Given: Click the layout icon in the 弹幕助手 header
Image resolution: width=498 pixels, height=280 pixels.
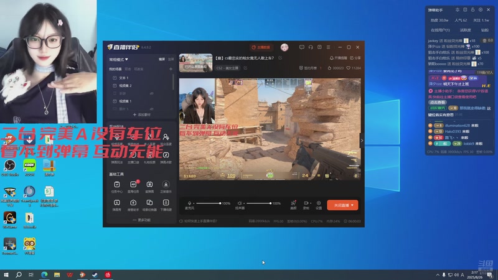Looking at the screenshot, I should (465, 10).
